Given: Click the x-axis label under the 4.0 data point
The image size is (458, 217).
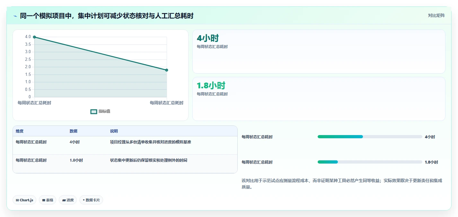Looking at the screenshot, I should (34, 103).
